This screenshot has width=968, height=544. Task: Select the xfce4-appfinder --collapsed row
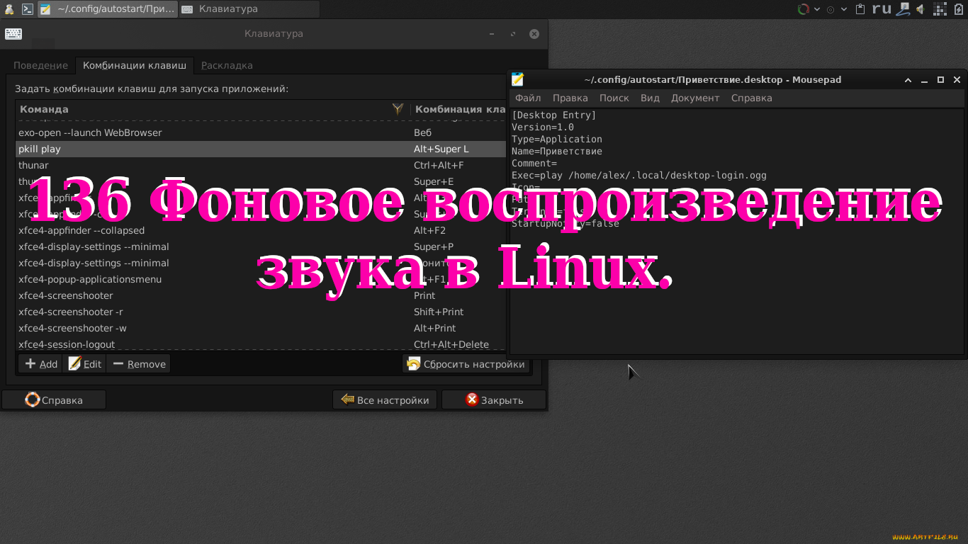click(x=261, y=230)
